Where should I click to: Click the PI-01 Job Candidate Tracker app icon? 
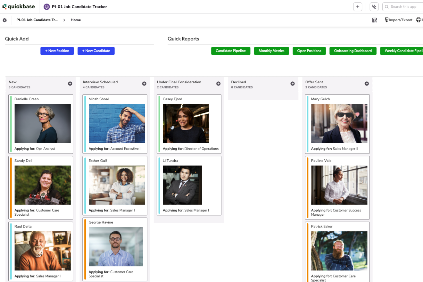point(47,7)
